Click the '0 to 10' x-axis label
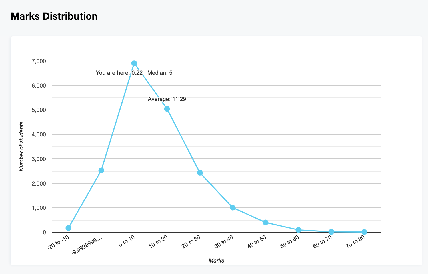The image size is (428, 274). [127, 242]
